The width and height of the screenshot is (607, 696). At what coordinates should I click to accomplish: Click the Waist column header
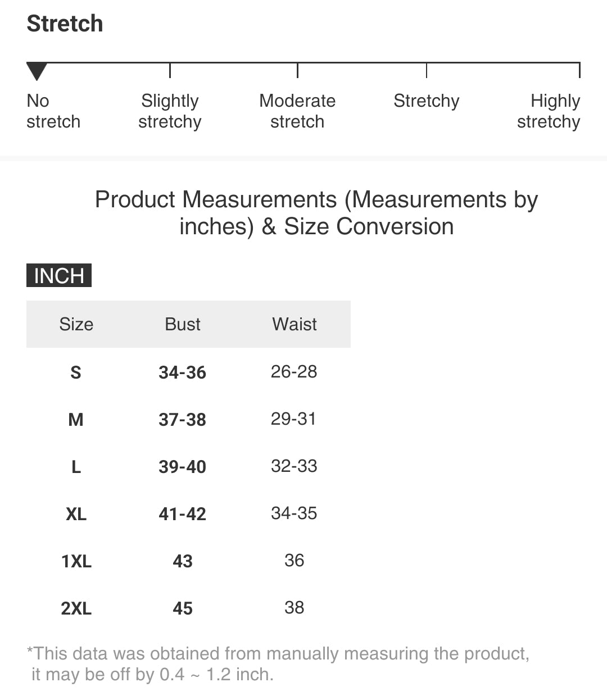tap(295, 324)
